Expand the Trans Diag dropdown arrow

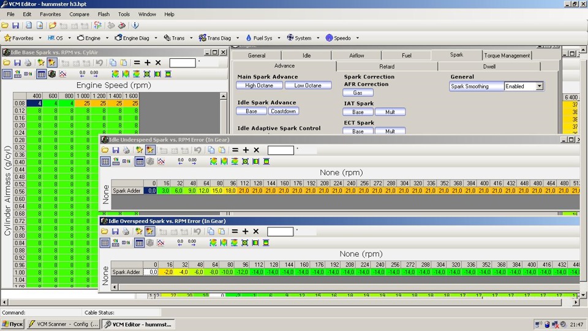[x=238, y=38]
